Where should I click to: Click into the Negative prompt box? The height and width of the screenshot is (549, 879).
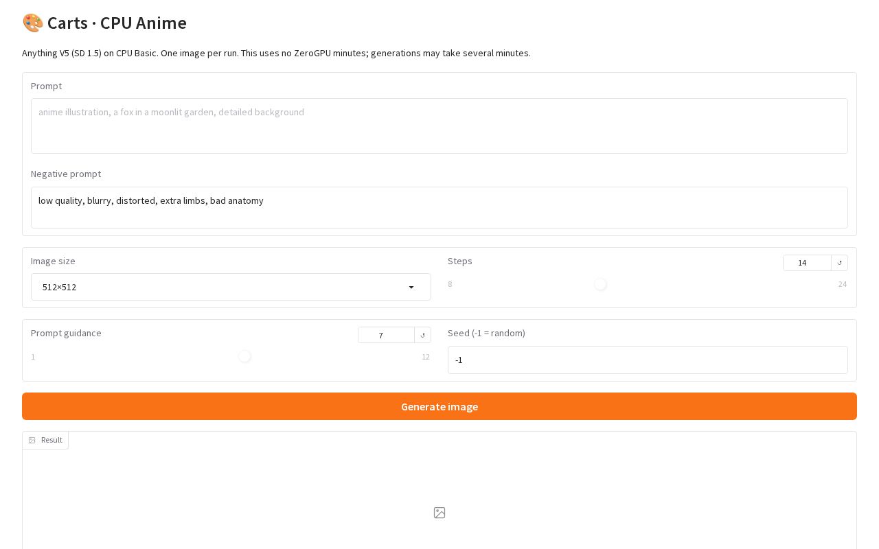point(439,207)
